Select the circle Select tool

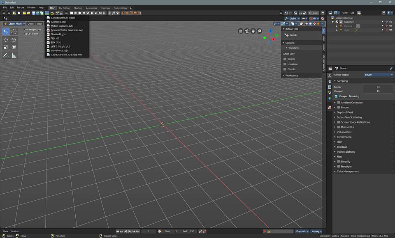[x=14, y=32]
